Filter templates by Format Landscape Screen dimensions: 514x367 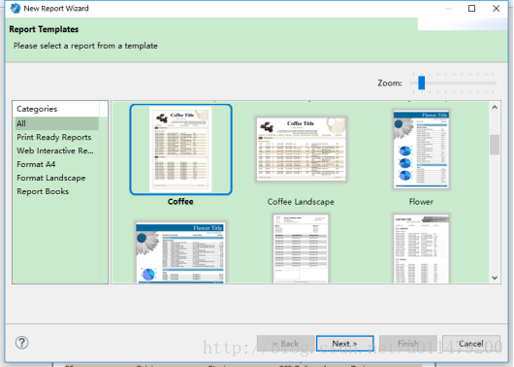coord(51,178)
